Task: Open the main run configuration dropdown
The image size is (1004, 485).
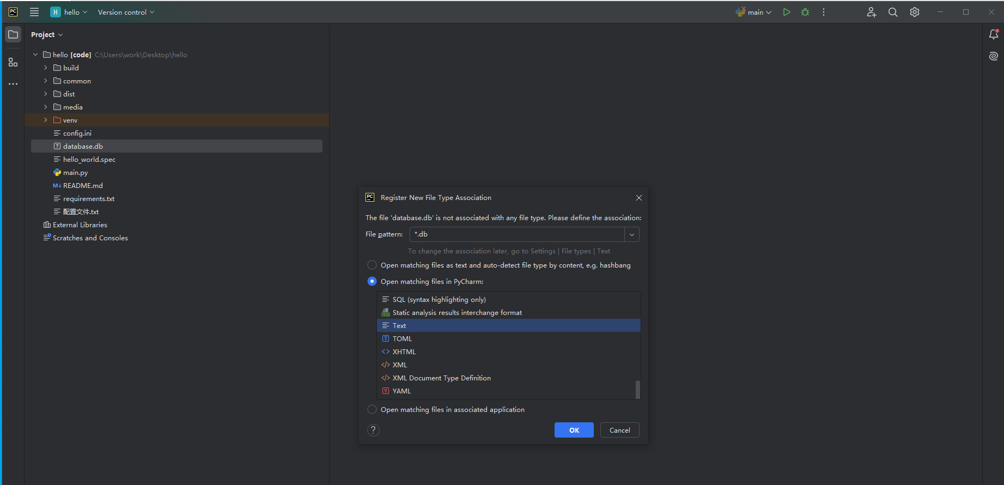Action: (x=754, y=12)
